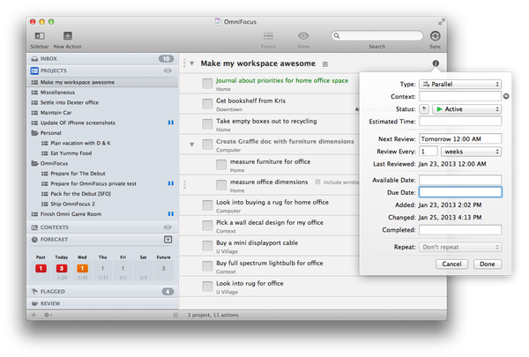This screenshot has width=529, height=357.
Task: Select the Fri forecast day
Action: [x=123, y=268]
